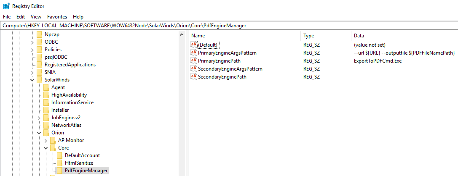Click the SecondaryEngineArgsPattern value icon

194,69
